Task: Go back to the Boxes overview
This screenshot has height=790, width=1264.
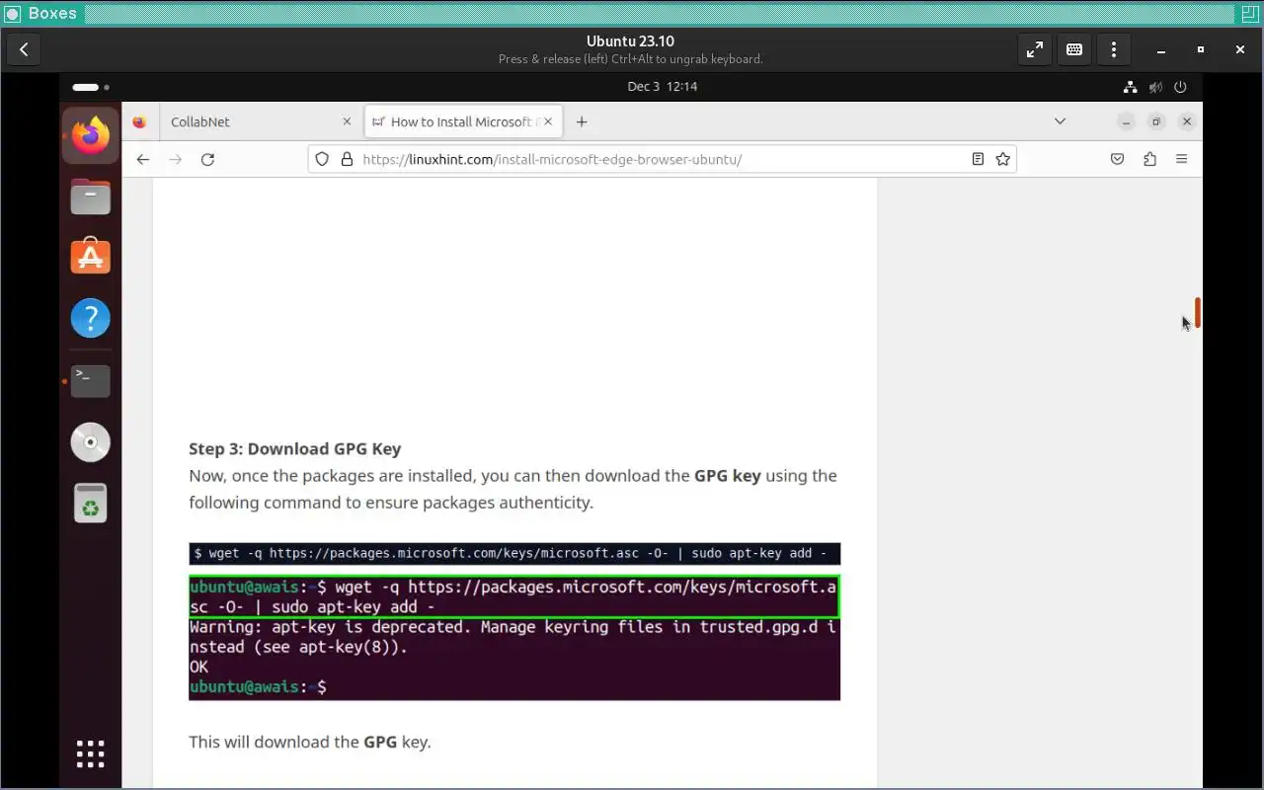Action: coord(24,49)
